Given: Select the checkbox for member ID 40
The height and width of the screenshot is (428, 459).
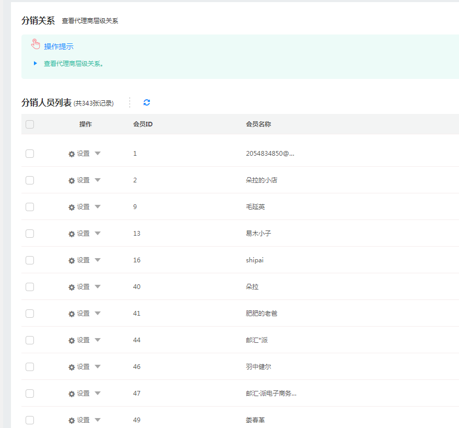Looking at the screenshot, I should coord(30,287).
